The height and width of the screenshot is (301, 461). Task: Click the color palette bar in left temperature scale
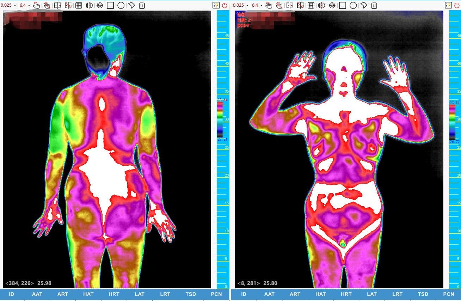220,119
